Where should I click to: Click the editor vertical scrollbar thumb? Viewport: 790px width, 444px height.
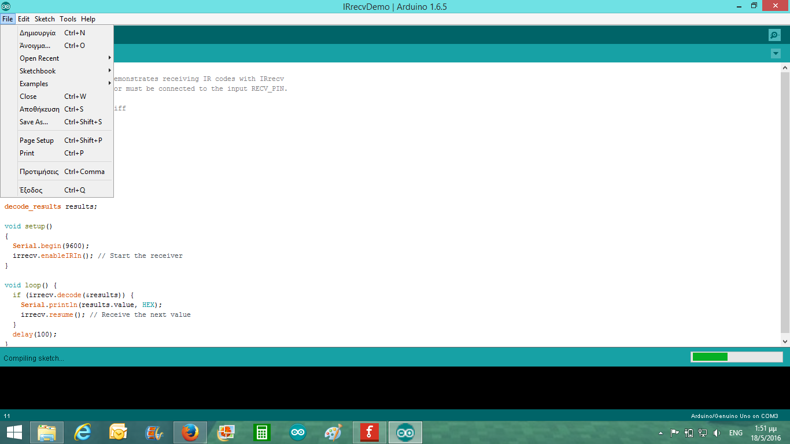click(x=785, y=202)
